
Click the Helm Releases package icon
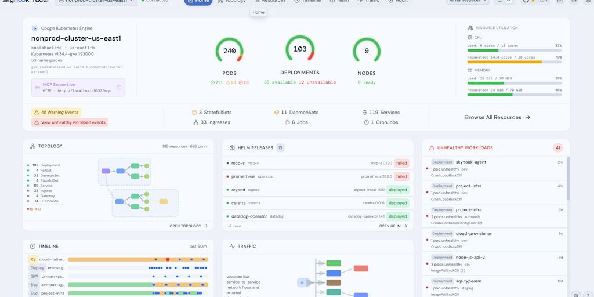coord(232,148)
